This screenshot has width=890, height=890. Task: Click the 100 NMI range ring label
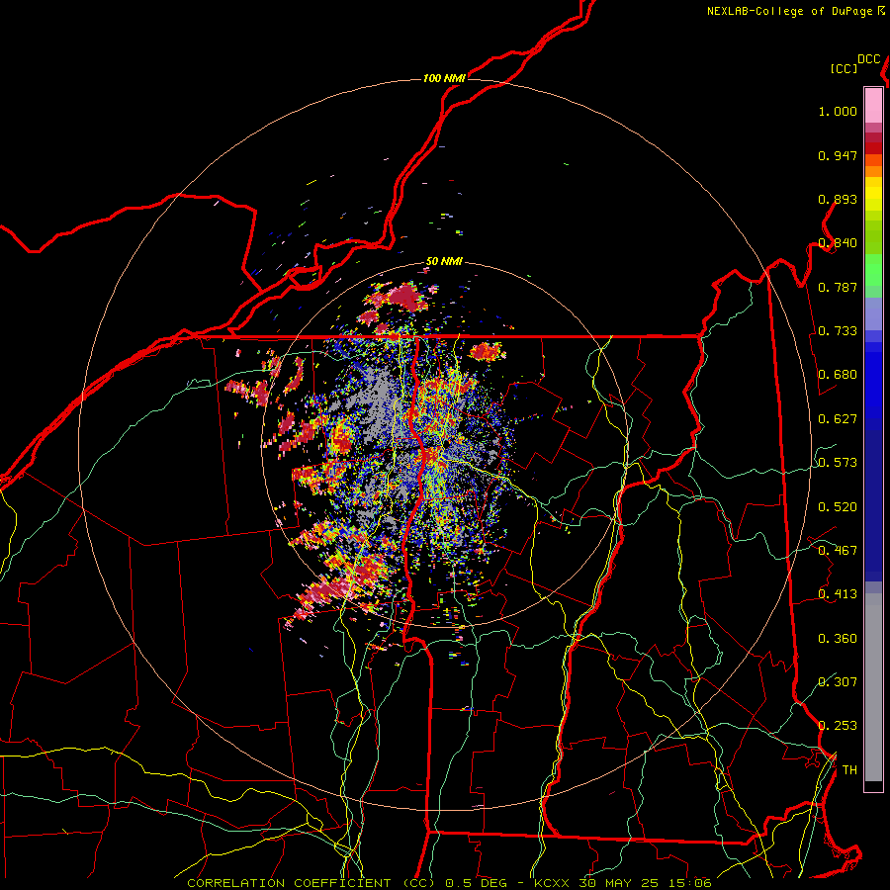pyautogui.click(x=444, y=78)
